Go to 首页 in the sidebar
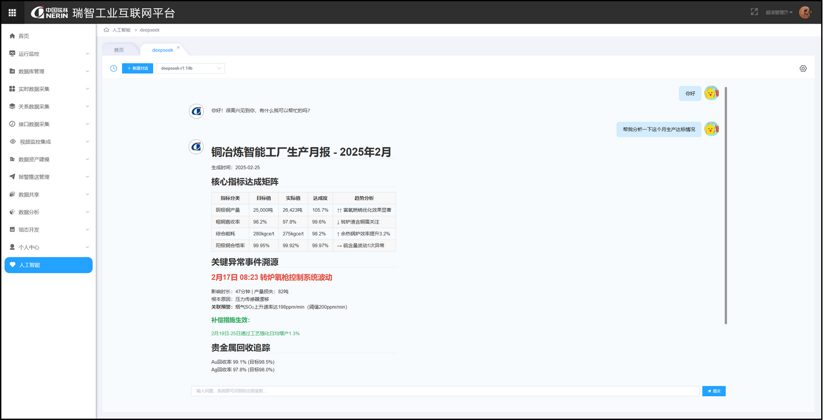This screenshot has width=823, height=420. (x=24, y=36)
